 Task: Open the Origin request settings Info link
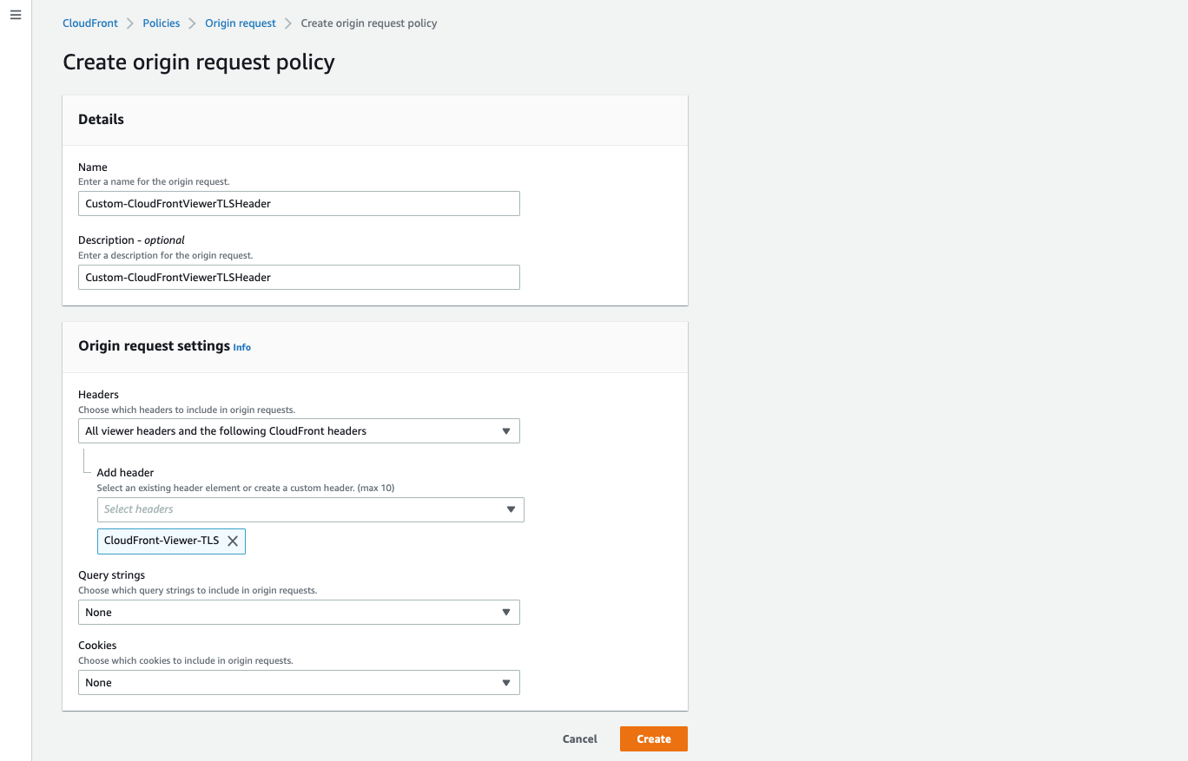pos(241,347)
